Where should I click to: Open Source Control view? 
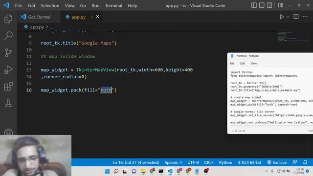[8, 53]
